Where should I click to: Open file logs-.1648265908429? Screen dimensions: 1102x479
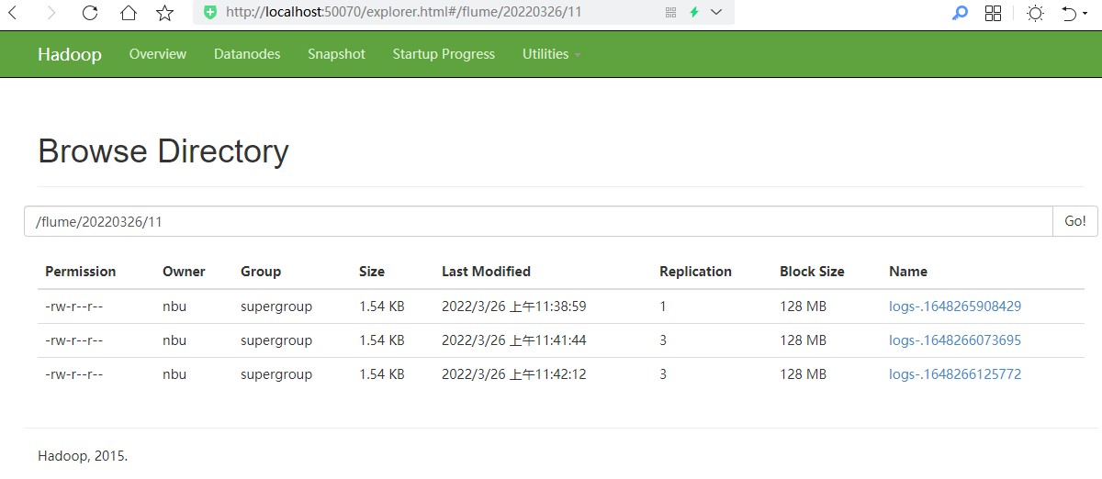(955, 306)
